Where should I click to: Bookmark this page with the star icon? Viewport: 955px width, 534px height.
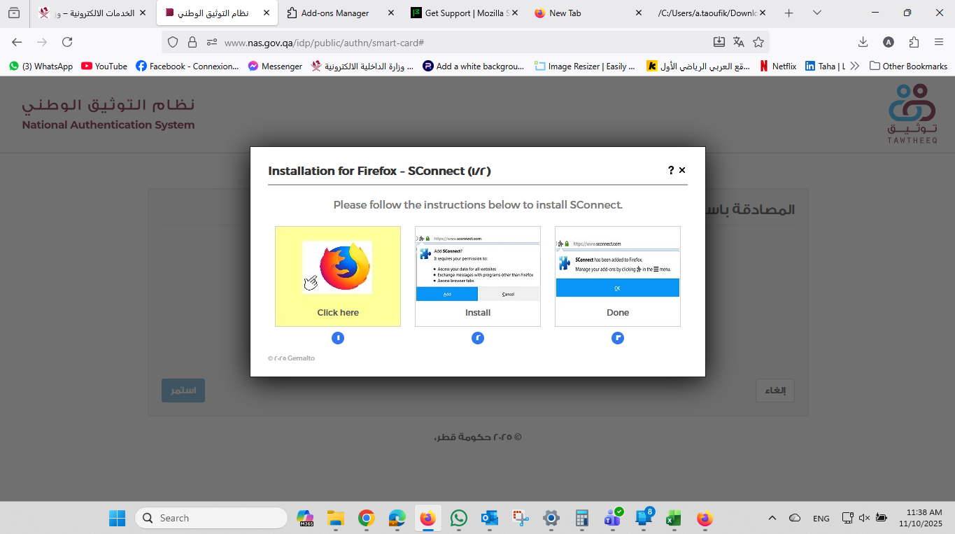coord(758,42)
